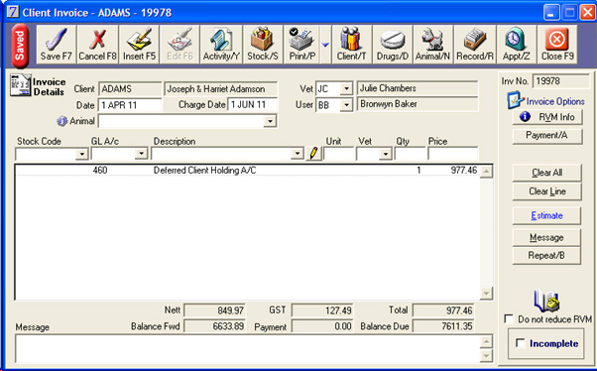Click the pencil edit description icon

pos(313,154)
